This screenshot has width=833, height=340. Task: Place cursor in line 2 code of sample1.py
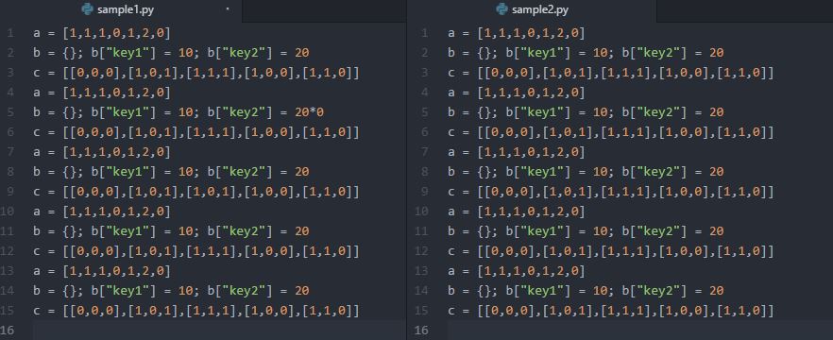click(171, 53)
